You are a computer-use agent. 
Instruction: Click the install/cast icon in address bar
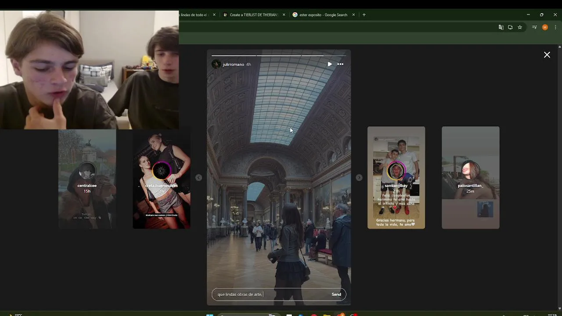point(510,27)
